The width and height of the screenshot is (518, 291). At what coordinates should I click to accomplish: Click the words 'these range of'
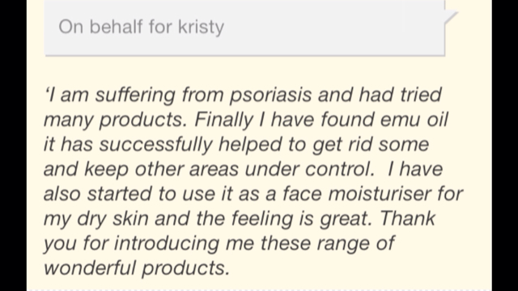327,244
